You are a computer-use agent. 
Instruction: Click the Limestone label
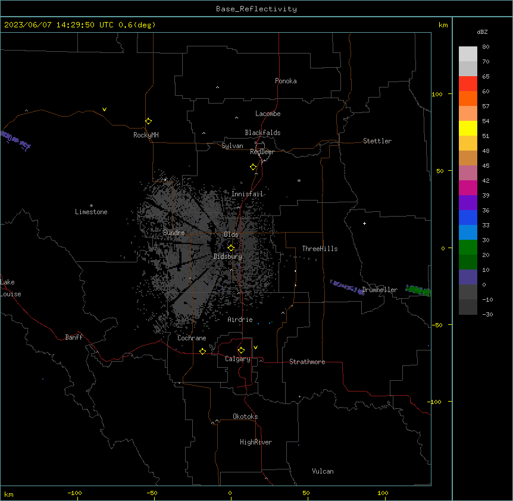[x=91, y=212]
